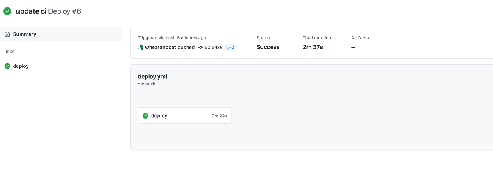Click the update ci run title
493x169 pixels.
click(31, 11)
